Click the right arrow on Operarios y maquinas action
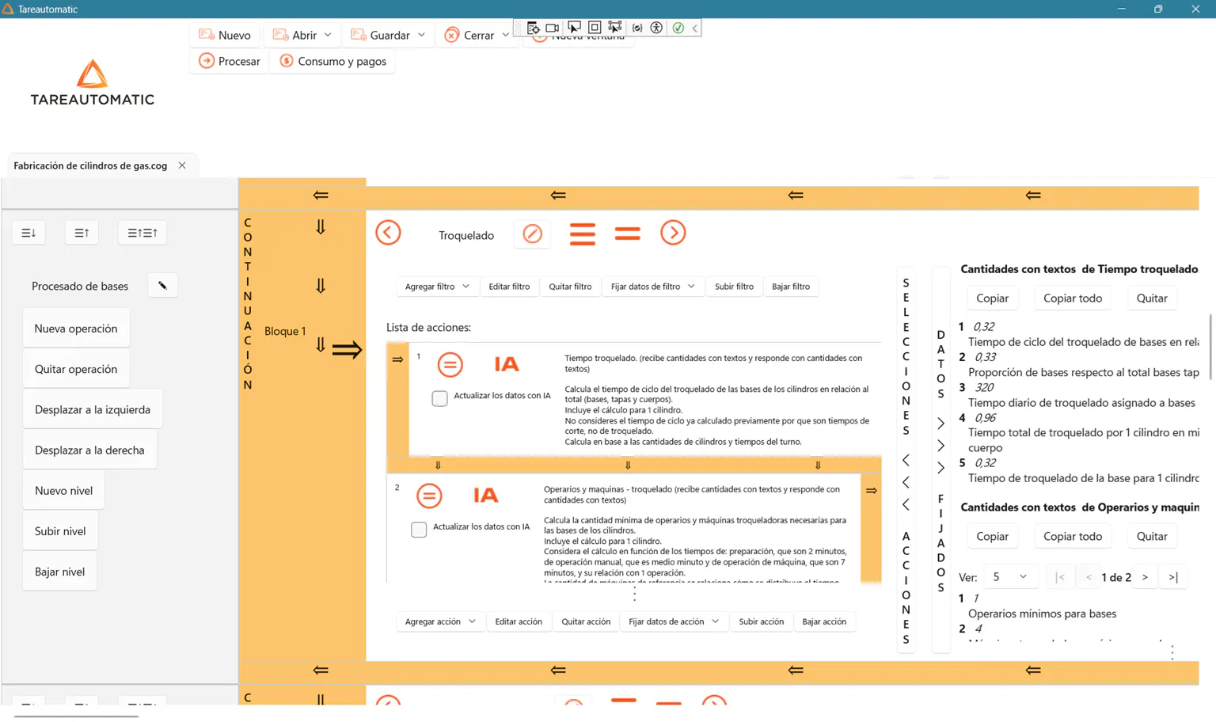This screenshot has height=722, width=1216. point(871,491)
